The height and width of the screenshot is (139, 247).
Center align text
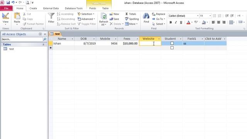click(x=218, y=22)
